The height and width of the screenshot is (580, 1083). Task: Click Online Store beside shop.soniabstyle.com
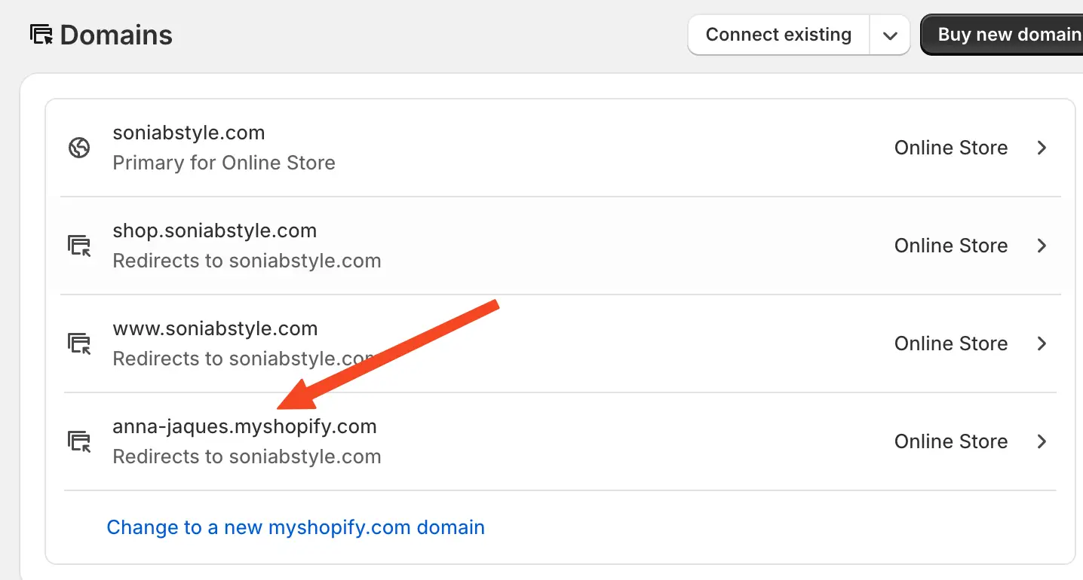pos(951,246)
